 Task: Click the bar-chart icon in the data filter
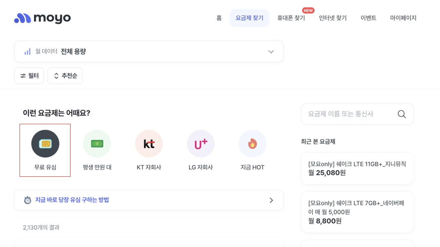27,51
